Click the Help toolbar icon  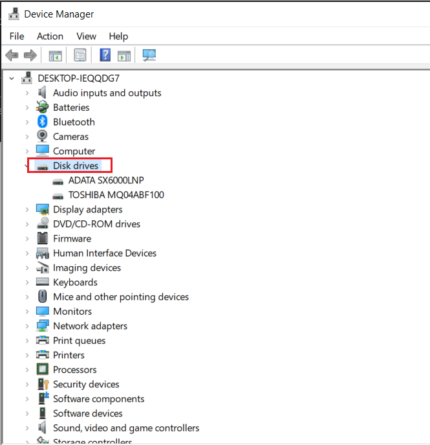tap(105, 56)
